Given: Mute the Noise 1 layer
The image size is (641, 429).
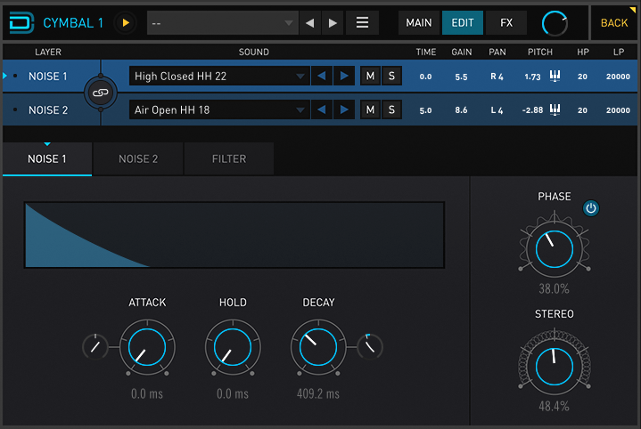Looking at the screenshot, I should (370, 77).
